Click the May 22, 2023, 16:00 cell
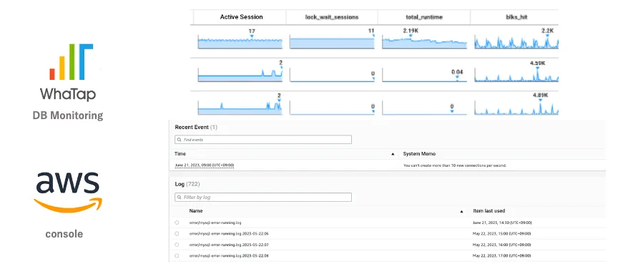 [501, 245]
